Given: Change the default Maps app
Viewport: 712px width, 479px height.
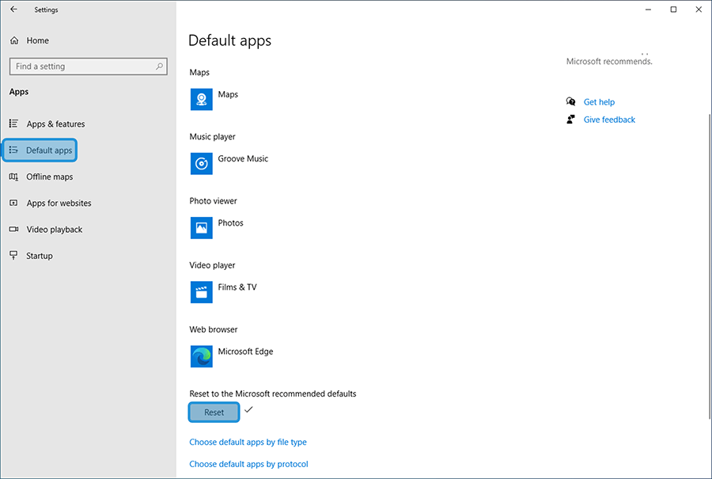Looking at the screenshot, I should [x=228, y=94].
